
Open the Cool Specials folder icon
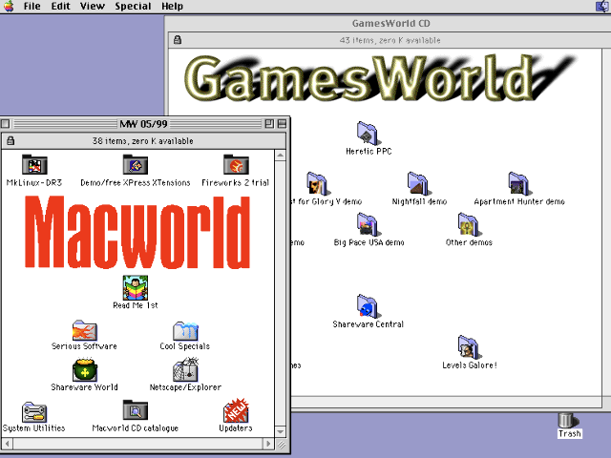[x=185, y=331]
